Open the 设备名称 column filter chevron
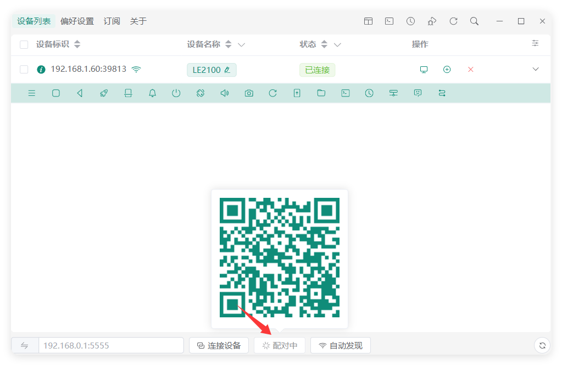 (x=242, y=45)
